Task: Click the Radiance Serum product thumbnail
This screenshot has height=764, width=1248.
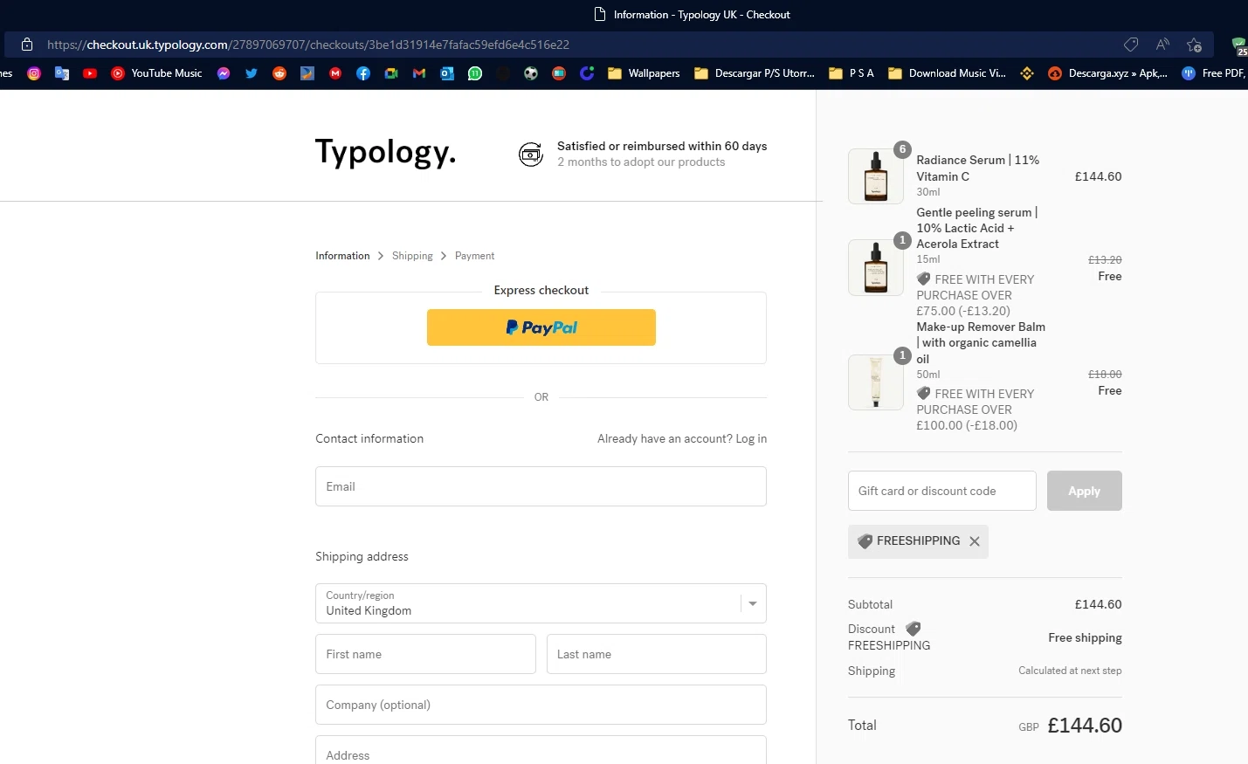Action: click(x=876, y=176)
